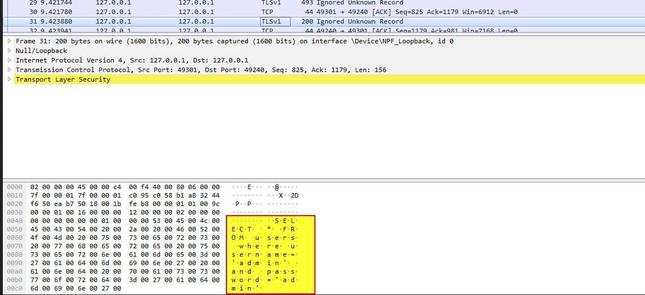This screenshot has height=295, width=645.
Task: Expand Transmission Control Protocol arrow
Action: tap(10, 70)
